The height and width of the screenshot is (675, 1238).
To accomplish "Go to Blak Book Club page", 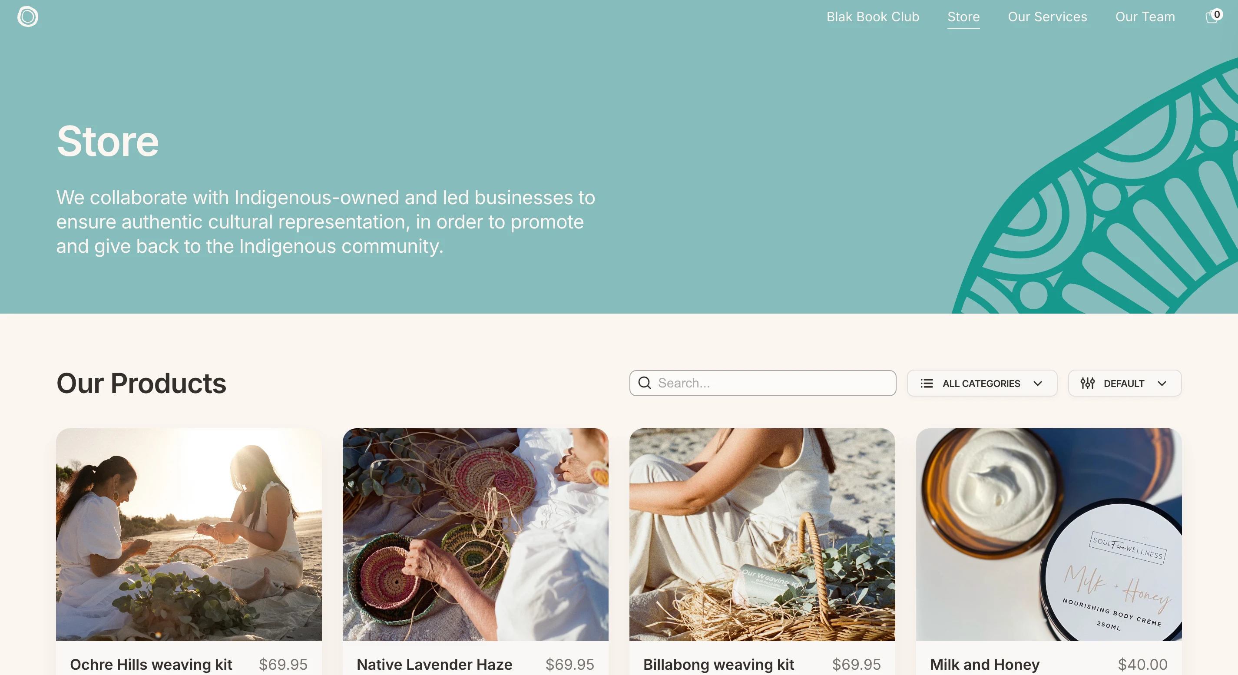I will coord(873,17).
